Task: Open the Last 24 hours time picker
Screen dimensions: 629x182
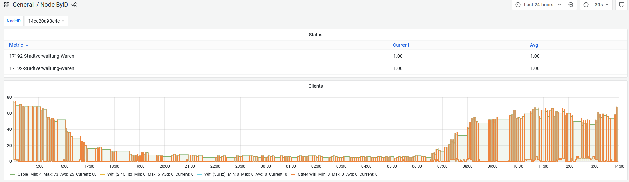Action: [x=538, y=5]
